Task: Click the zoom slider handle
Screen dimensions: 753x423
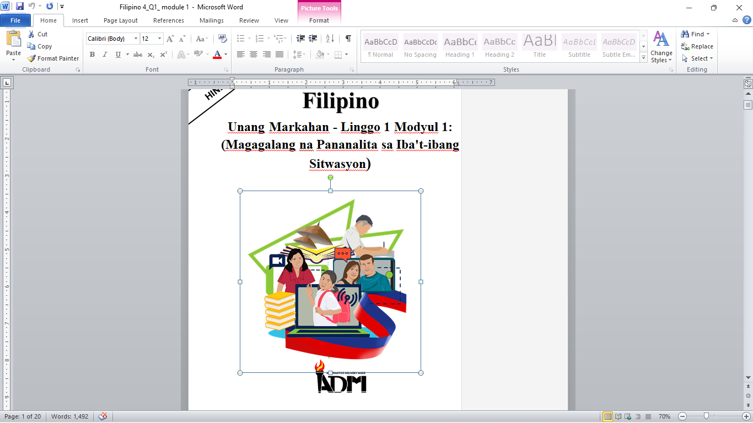Action: 706,416
